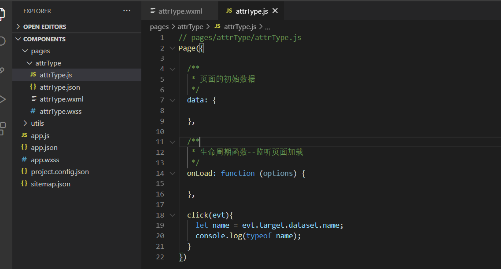Fold the comment block at line 11
The height and width of the screenshot is (269, 501).
[173, 142]
